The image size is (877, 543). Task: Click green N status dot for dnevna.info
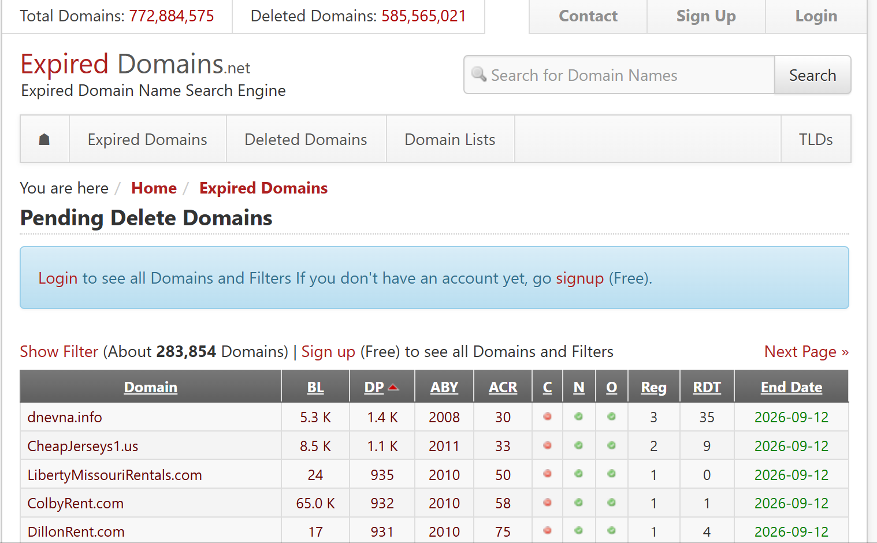pyautogui.click(x=579, y=416)
